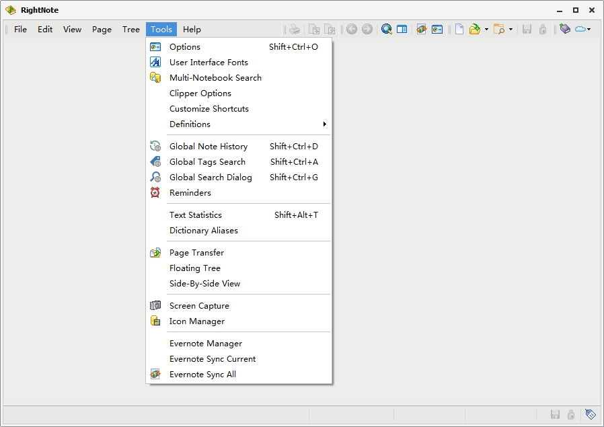604x427 pixels.
Task: Click the Evernote sync icon in the toolbar
Action: coord(422,30)
